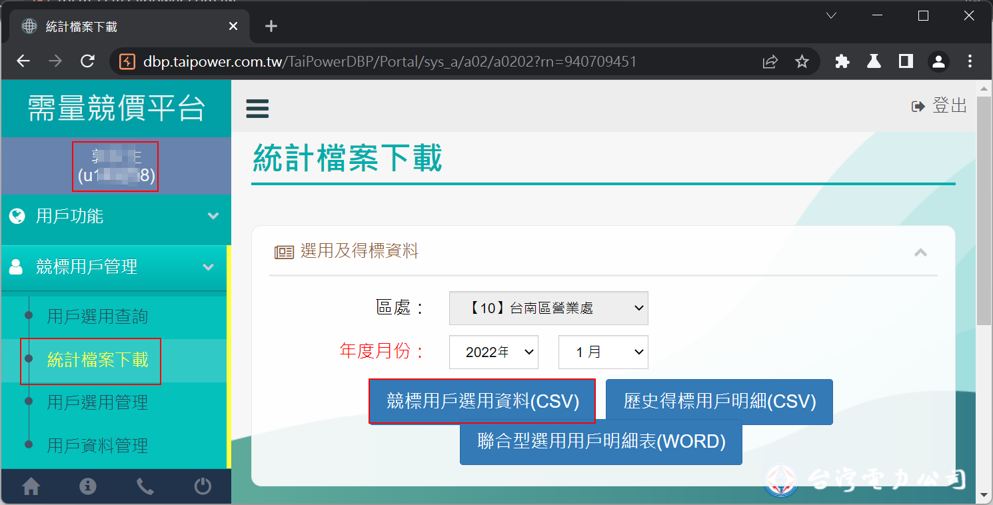This screenshot has width=993, height=505.
Task: Open a new browser tab with plus icon
Action: [271, 26]
